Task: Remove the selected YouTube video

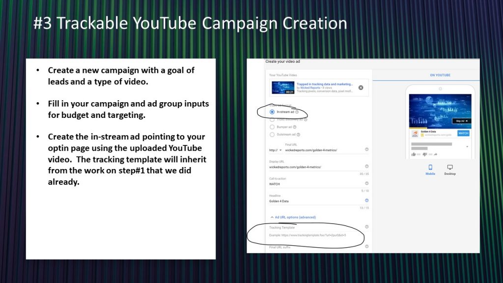Action: [x=361, y=87]
